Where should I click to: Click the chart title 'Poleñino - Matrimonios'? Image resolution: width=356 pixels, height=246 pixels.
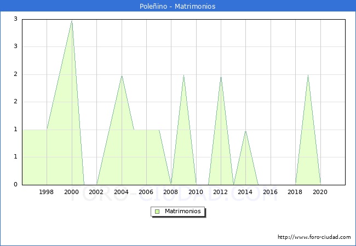tap(177, 6)
